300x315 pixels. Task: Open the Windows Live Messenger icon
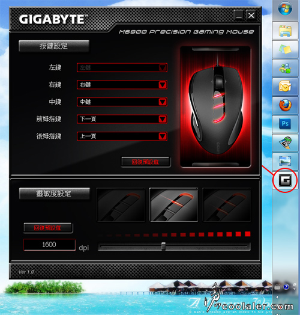(x=285, y=68)
